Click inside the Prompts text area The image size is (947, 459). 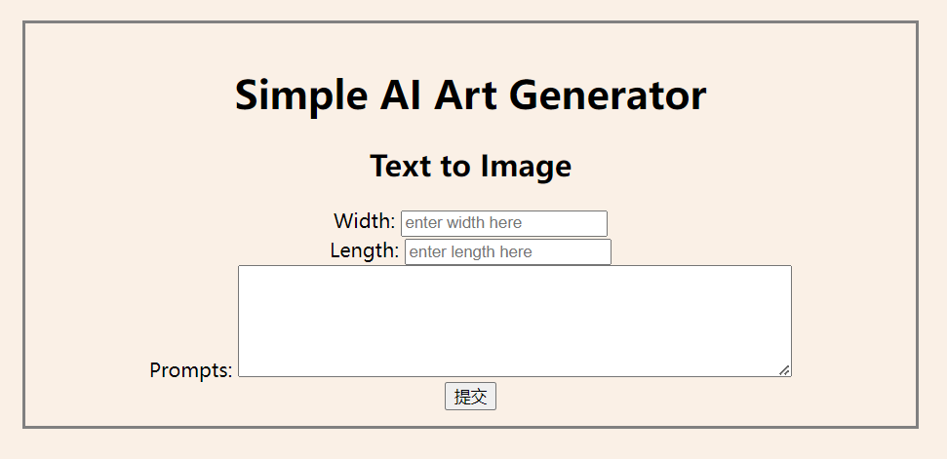tap(514, 321)
